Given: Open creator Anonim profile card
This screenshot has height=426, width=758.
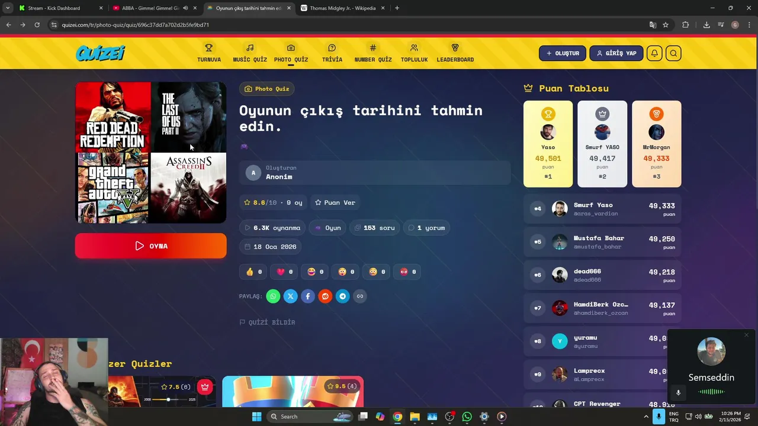Looking at the screenshot, I should coord(375,172).
